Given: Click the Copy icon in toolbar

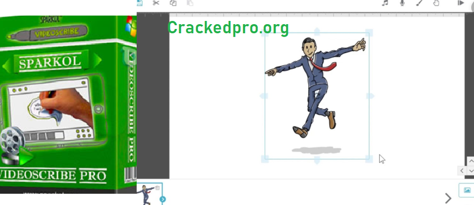Looking at the screenshot, I should click(x=173, y=3).
